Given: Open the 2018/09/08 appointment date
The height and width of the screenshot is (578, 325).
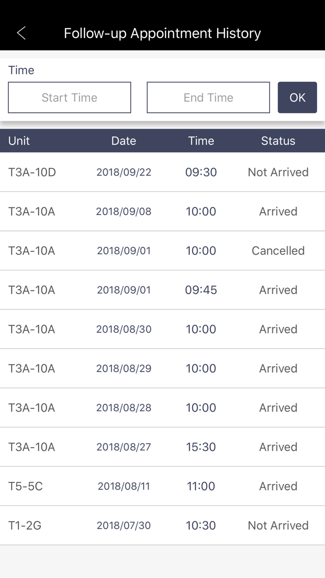Looking at the screenshot, I should [x=123, y=211].
